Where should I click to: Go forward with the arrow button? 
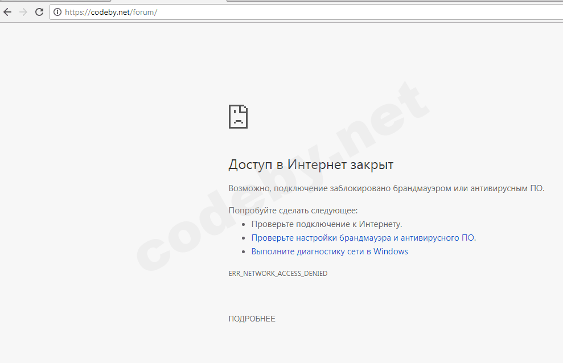point(23,12)
